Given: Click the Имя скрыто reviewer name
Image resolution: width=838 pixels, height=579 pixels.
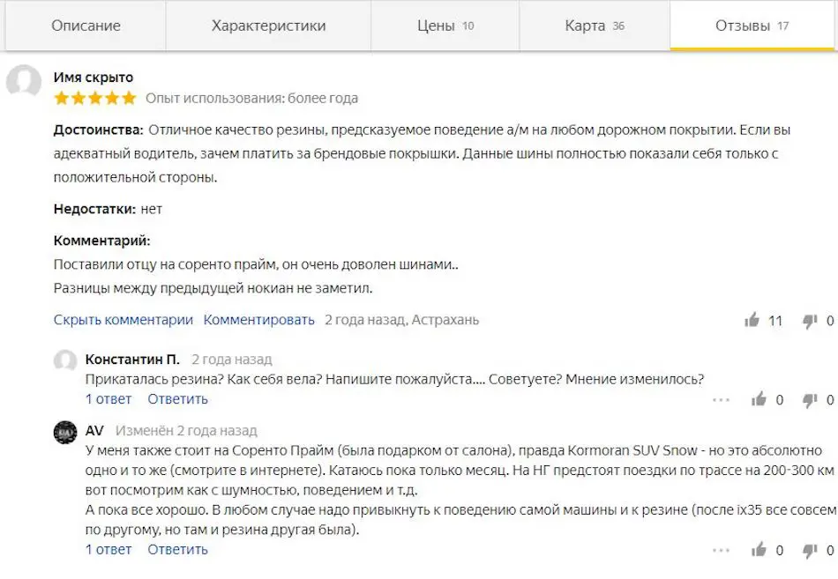Looking at the screenshot, I should coord(94,78).
